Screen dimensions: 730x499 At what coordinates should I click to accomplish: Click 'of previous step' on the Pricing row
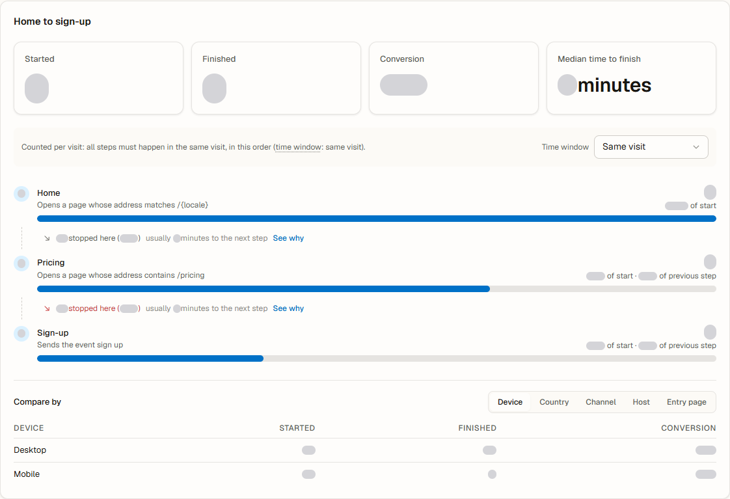(x=688, y=276)
